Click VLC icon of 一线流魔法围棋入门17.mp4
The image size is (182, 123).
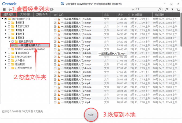pos(59,57)
